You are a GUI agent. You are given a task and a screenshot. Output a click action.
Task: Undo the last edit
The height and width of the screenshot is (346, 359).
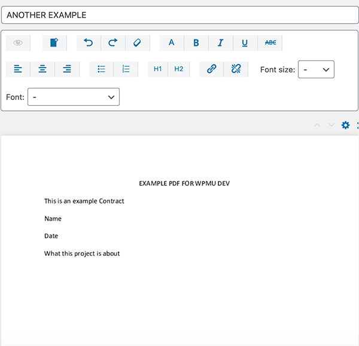[89, 43]
